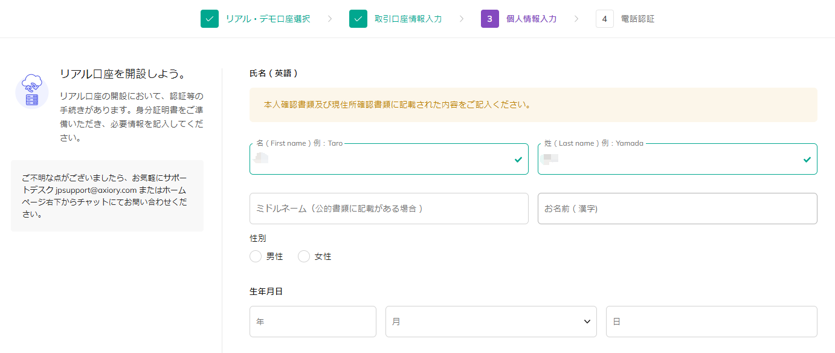Select the 男性 radio button
The image size is (835, 353).
(256, 256)
